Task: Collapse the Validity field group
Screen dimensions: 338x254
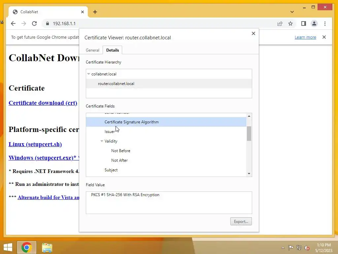Action: tap(102, 141)
